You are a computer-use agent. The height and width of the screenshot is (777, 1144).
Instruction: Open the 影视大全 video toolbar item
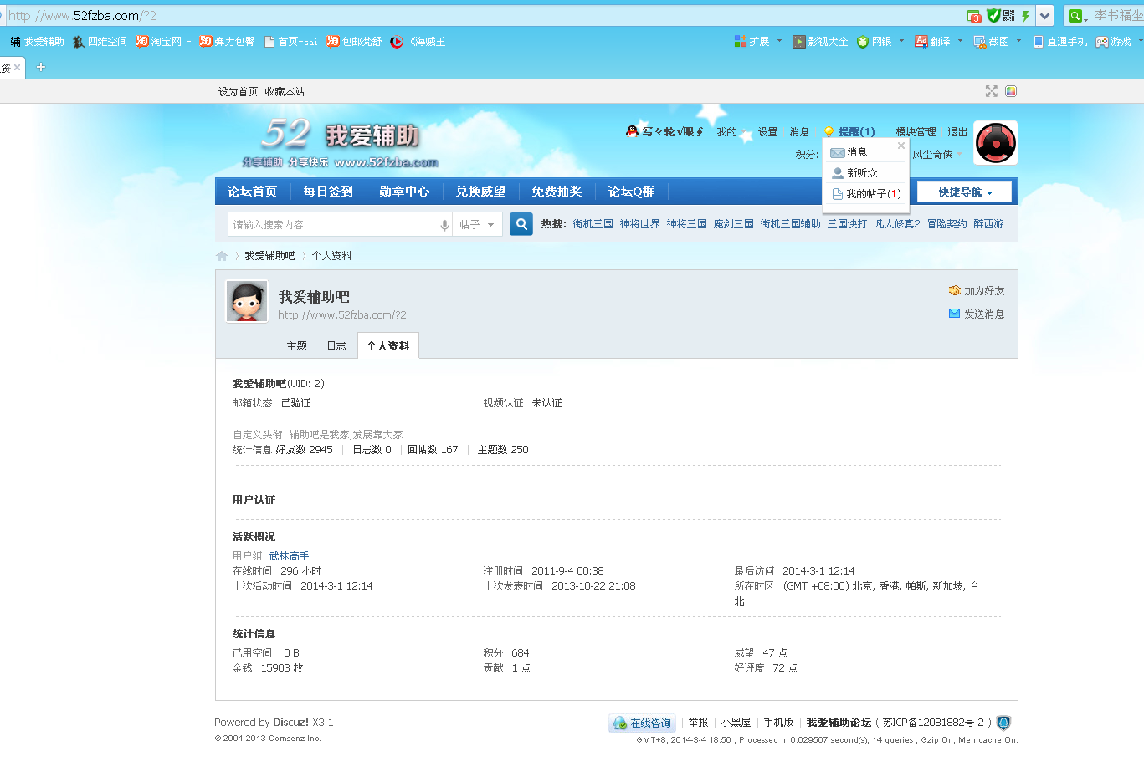tap(820, 41)
